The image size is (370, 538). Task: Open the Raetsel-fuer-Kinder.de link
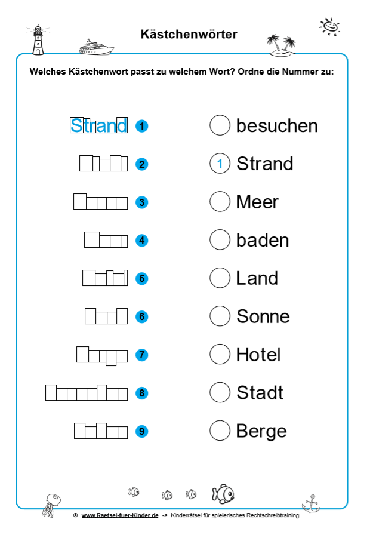coord(120,515)
